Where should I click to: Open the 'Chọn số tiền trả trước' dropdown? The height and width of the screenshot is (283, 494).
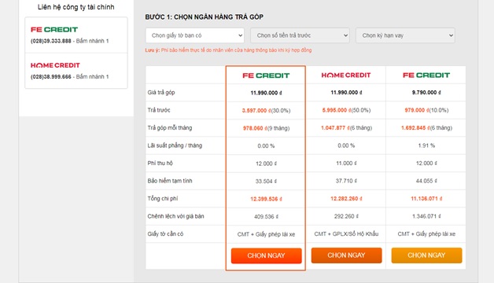[x=300, y=35]
